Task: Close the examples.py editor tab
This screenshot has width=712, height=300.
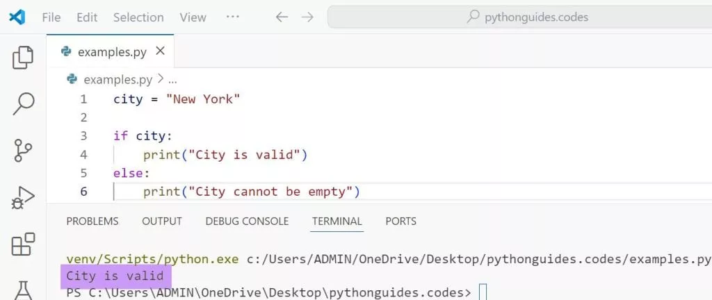Action: pos(160,51)
